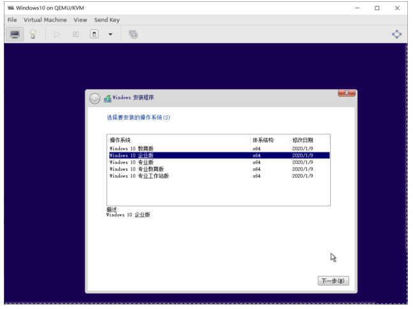Open the View menu
The width and height of the screenshot is (413, 309).
(x=80, y=20)
